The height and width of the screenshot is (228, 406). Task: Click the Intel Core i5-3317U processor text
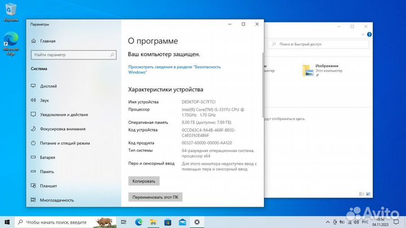[x=213, y=112]
